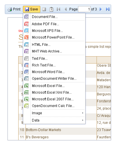This screenshot has width=116, height=145.
Task: Click the Microsoft Word icon
Action: [26, 72]
